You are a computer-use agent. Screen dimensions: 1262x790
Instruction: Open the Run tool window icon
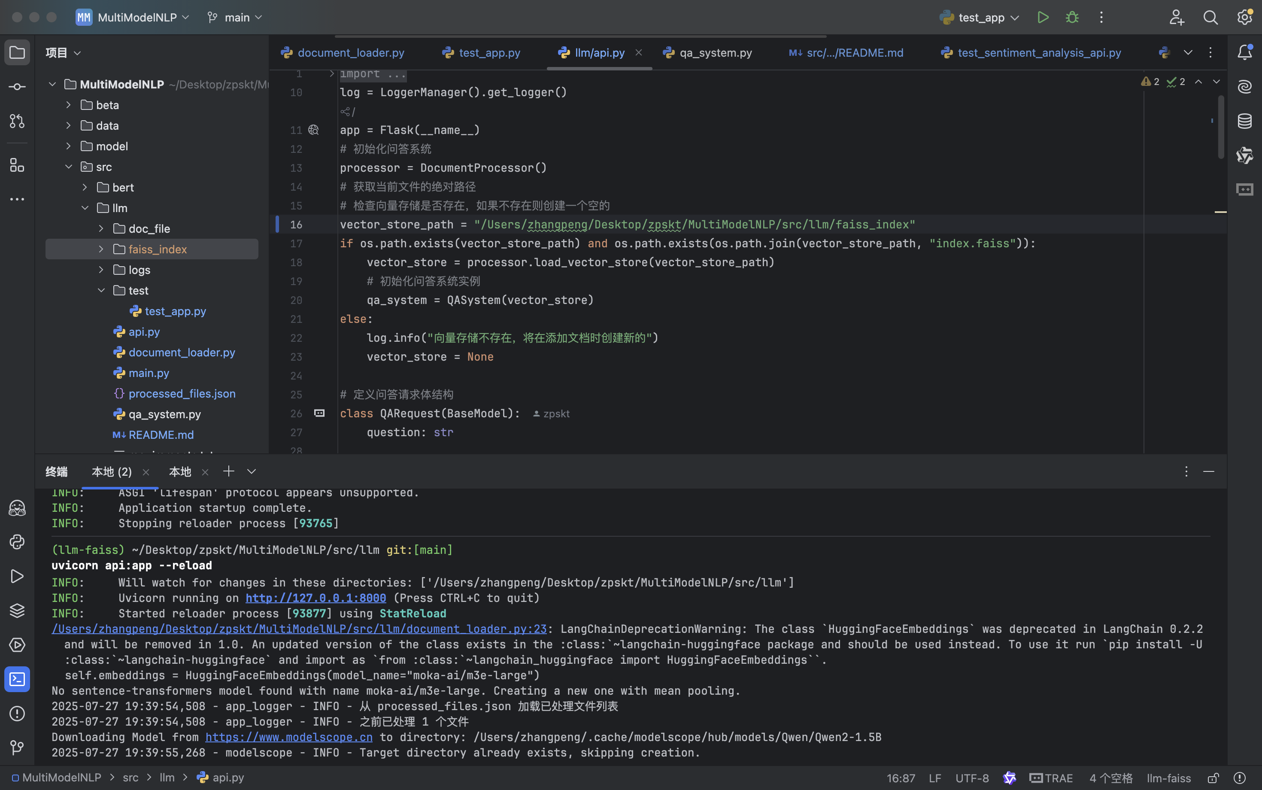(x=17, y=576)
